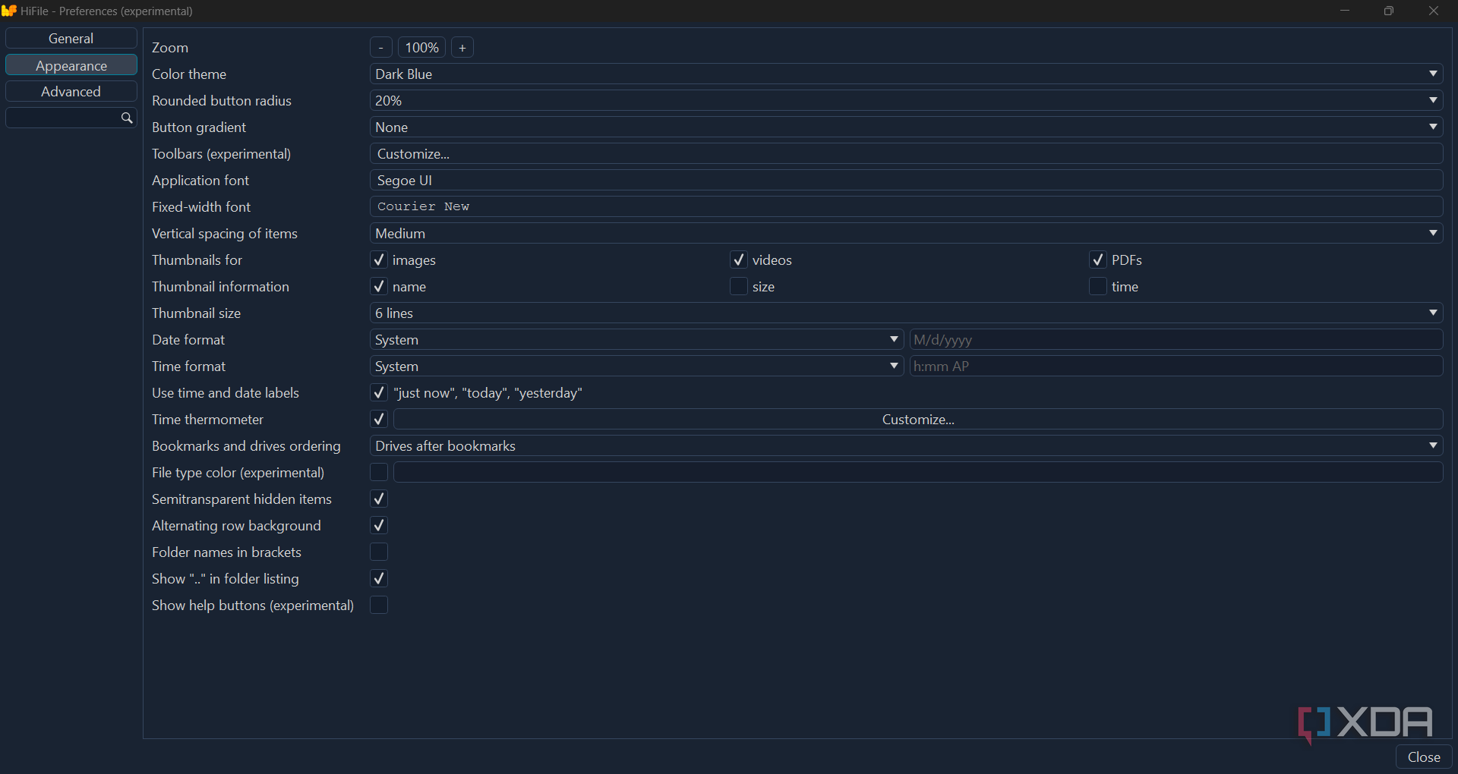Maximize the Preferences window
The height and width of the screenshot is (774, 1458).
(x=1389, y=11)
